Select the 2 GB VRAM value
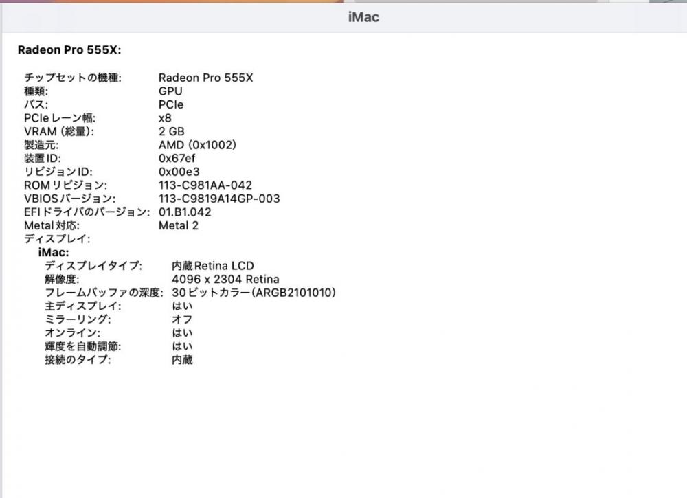The width and height of the screenshot is (687, 498). point(171,132)
